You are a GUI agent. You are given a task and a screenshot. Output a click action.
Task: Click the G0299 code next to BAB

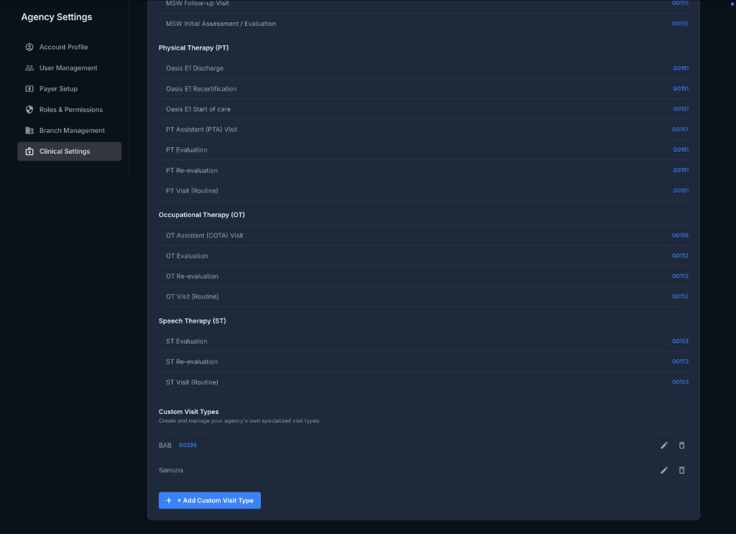(x=188, y=446)
